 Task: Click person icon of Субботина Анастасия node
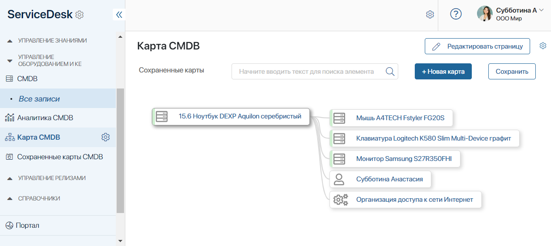[339, 179]
